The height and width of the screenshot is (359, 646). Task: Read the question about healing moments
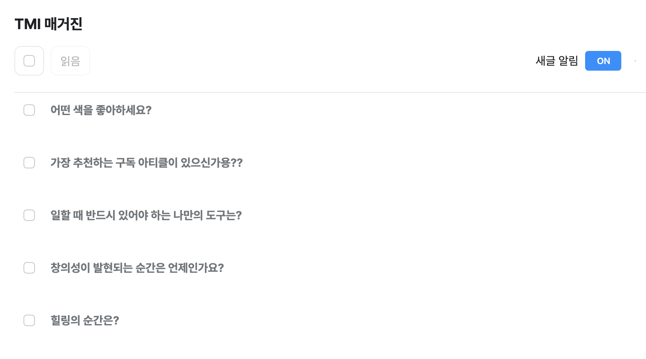(85, 320)
